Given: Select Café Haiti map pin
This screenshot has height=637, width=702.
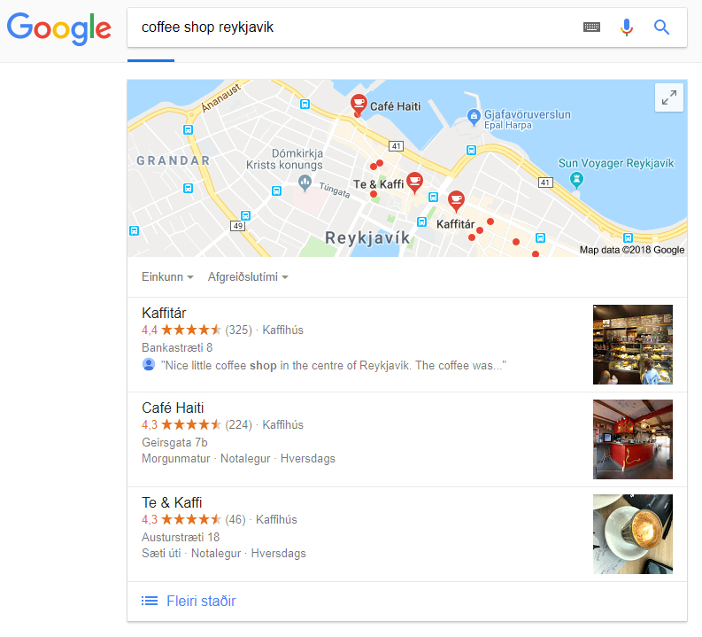Looking at the screenshot, I should click(x=359, y=104).
